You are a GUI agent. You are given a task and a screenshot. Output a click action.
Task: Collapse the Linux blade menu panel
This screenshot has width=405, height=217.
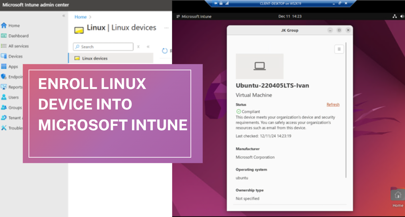click(x=148, y=47)
